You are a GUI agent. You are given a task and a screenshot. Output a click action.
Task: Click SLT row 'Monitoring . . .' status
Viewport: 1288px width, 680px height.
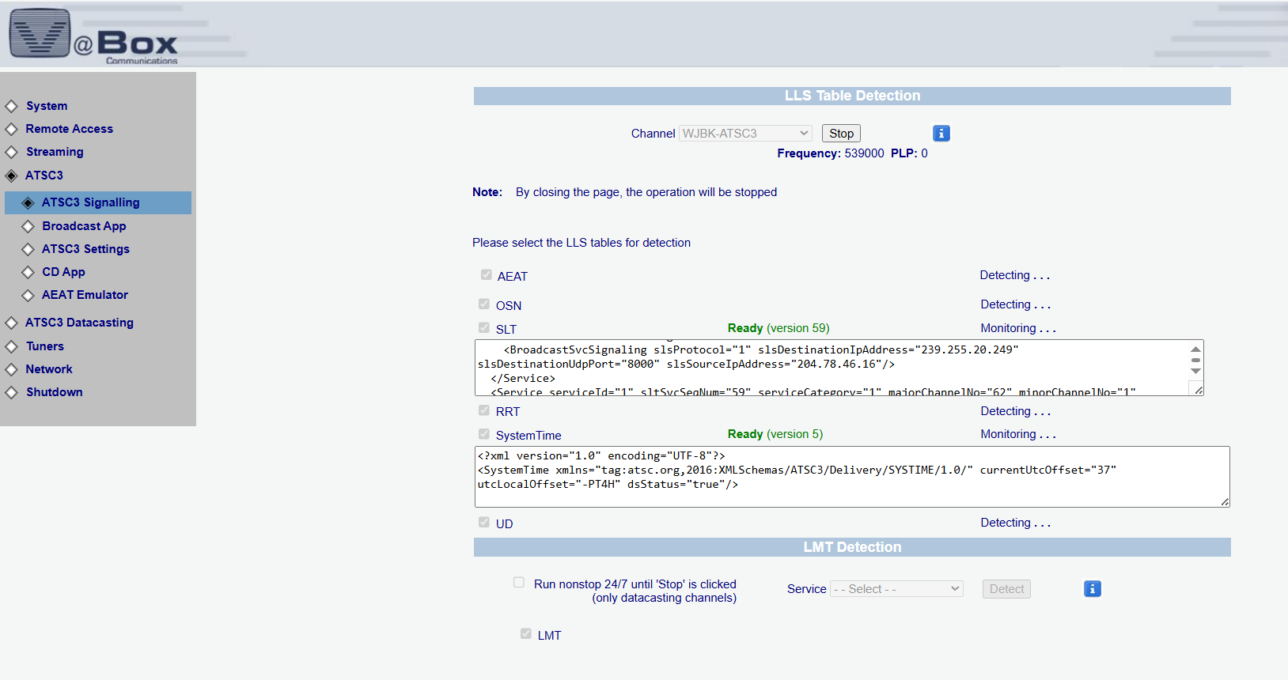coord(1018,328)
